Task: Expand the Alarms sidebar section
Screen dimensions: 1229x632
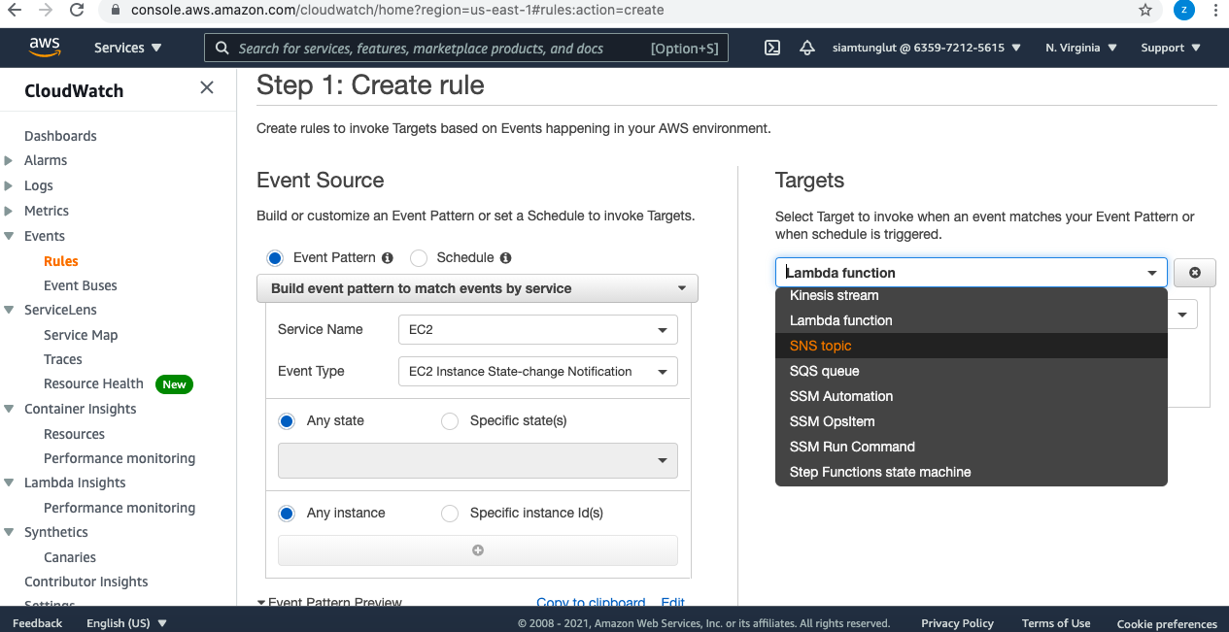Action: pos(9,161)
